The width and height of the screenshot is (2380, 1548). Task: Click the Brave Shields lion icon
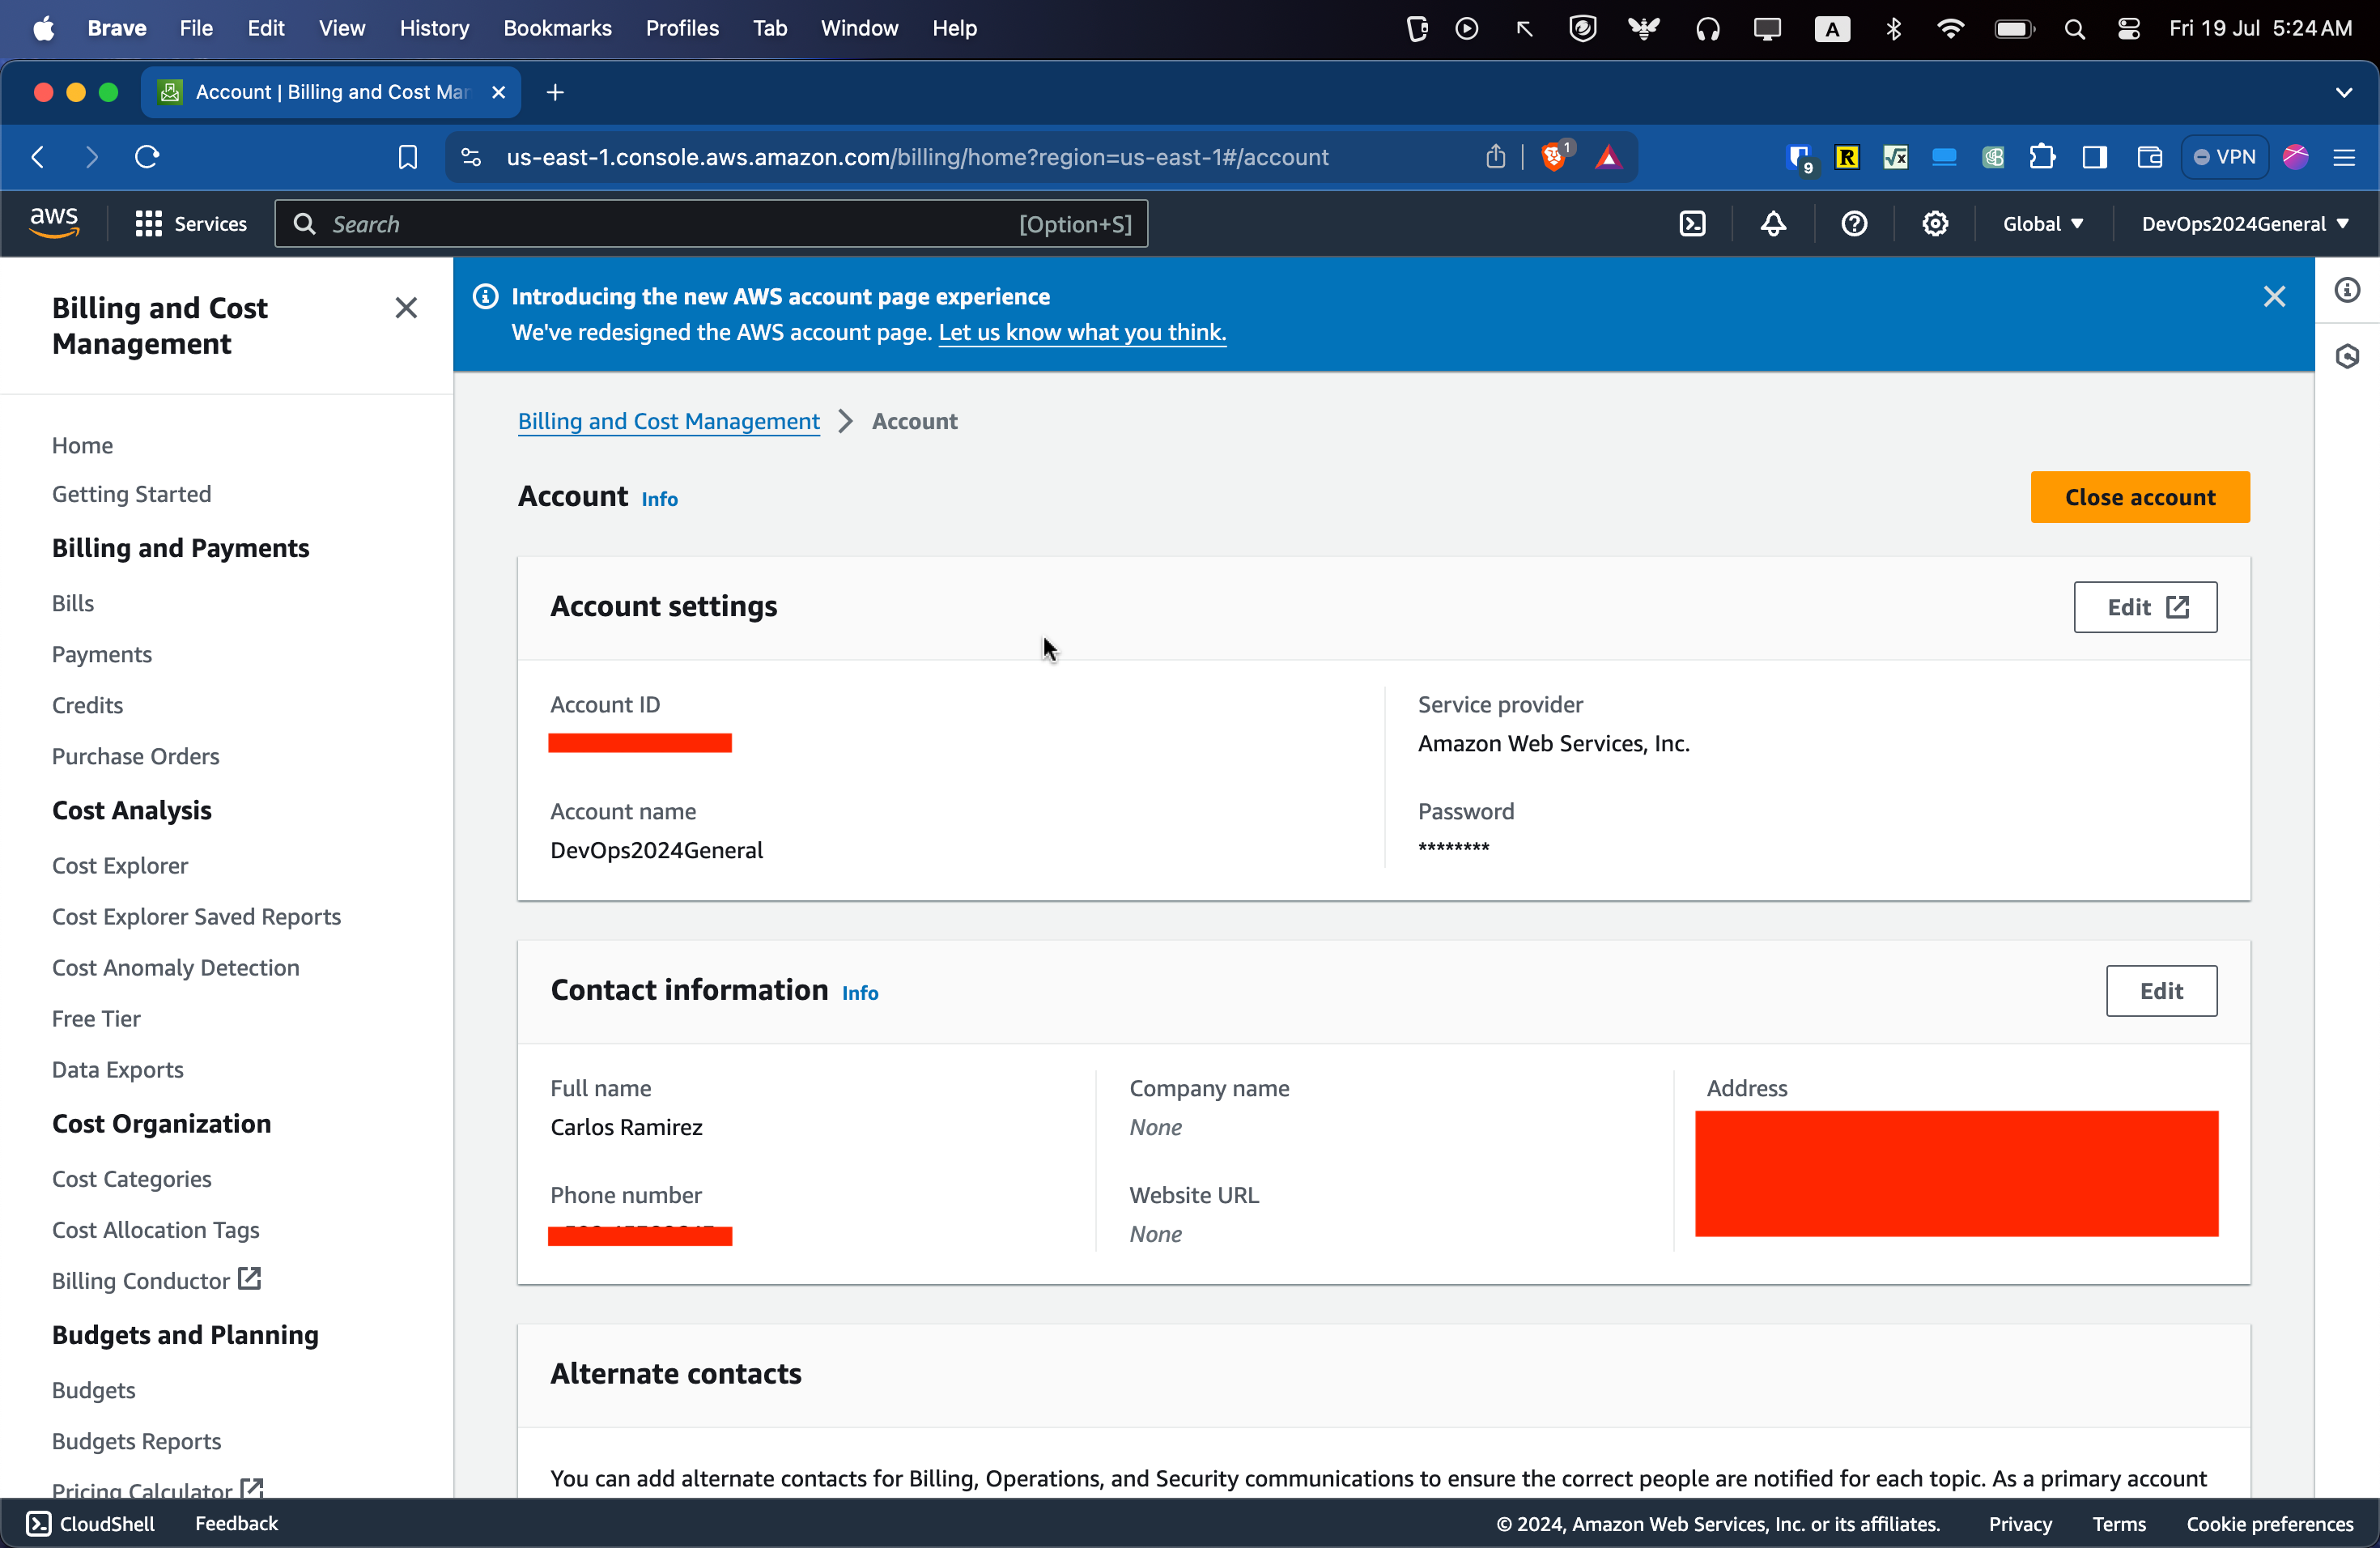pos(1553,157)
